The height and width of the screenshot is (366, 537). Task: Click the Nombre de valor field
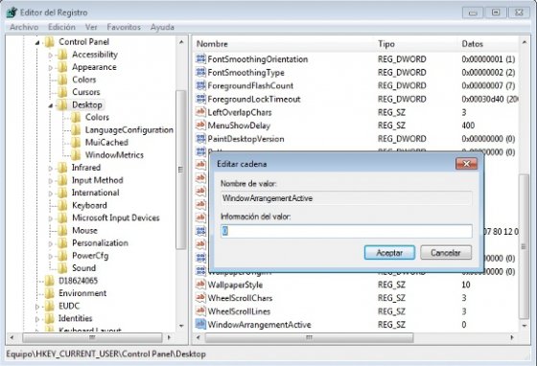pos(346,198)
